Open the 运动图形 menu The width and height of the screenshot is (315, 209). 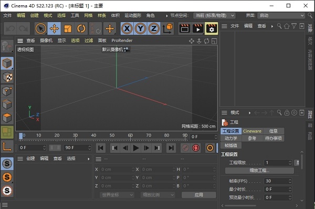[133, 15]
